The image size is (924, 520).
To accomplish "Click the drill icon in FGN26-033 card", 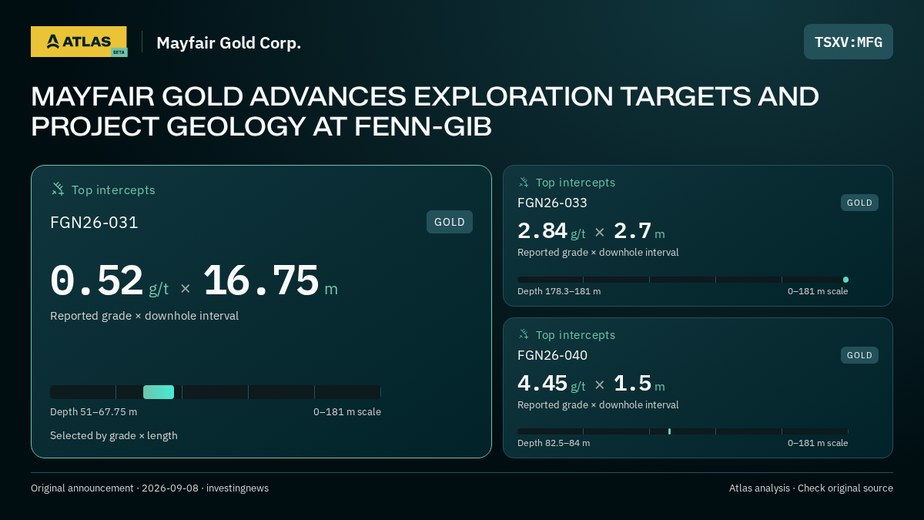I will 524,182.
